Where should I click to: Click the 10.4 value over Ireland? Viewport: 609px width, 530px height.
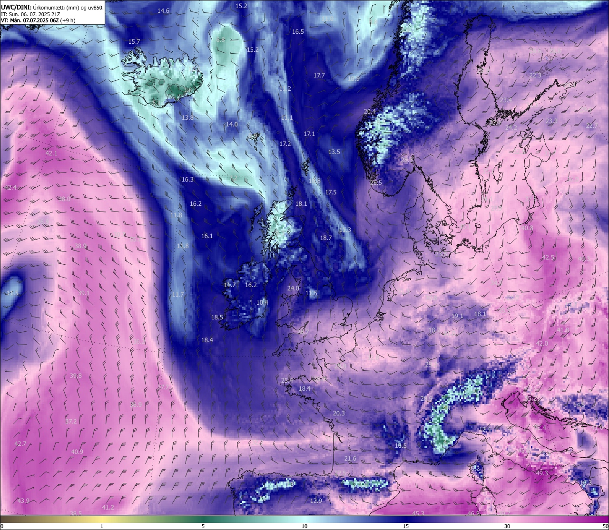tap(262, 302)
